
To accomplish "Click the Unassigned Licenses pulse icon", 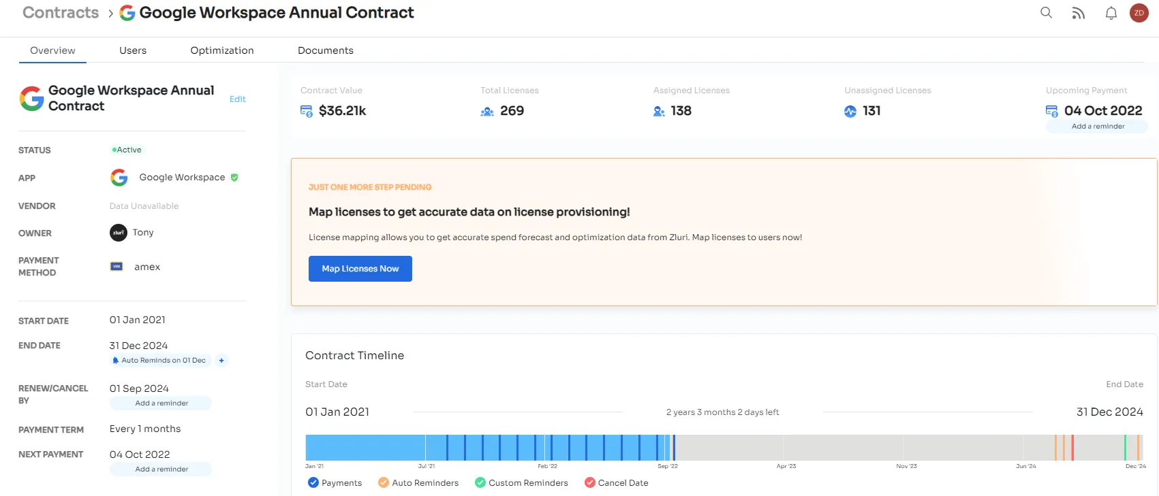I will pyautogui.click(x=850, y=111).
